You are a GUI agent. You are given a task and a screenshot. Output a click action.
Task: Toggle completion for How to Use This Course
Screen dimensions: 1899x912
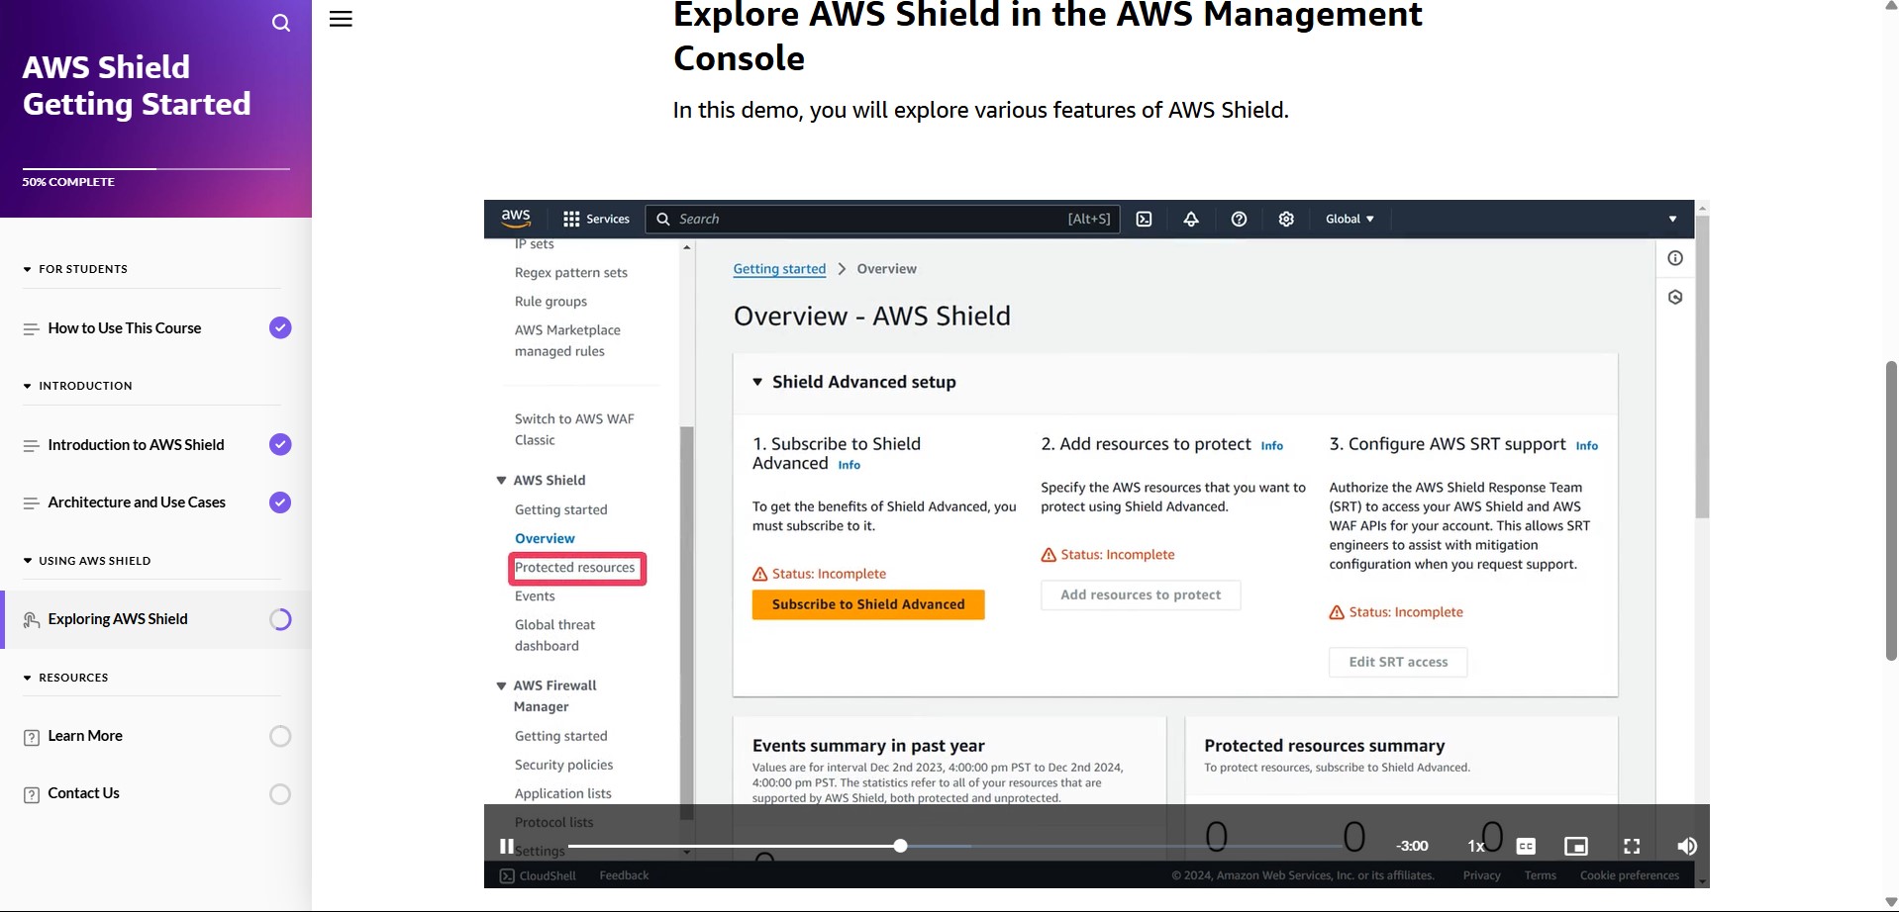[280, 328]
